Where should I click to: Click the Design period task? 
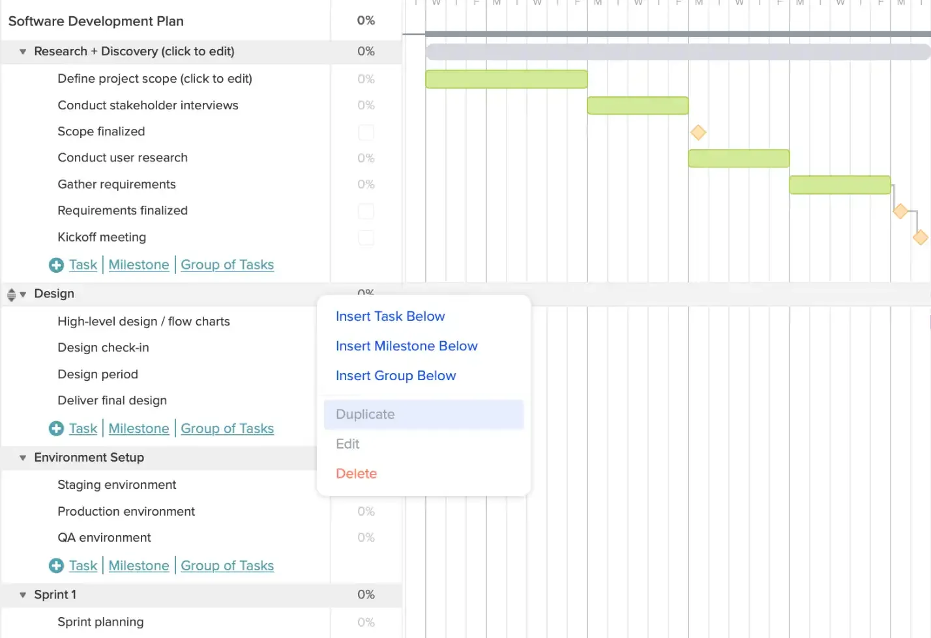point(98,374)
